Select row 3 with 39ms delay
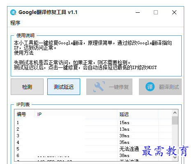This screenshot has height=164, width=192. pyautogui.click(x=93, y=136)
